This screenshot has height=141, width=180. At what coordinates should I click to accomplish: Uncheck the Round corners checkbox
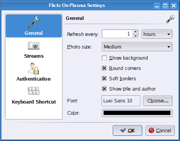(x=104, y=68)
